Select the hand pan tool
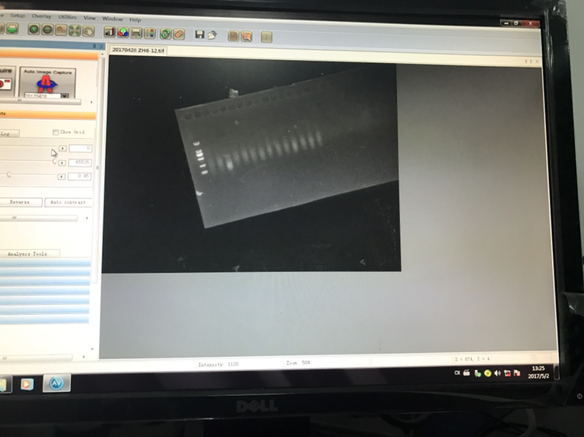This screenshot has width=584, height=437. 88,31
